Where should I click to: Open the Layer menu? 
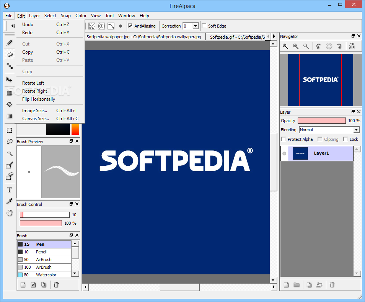[34, 16]
